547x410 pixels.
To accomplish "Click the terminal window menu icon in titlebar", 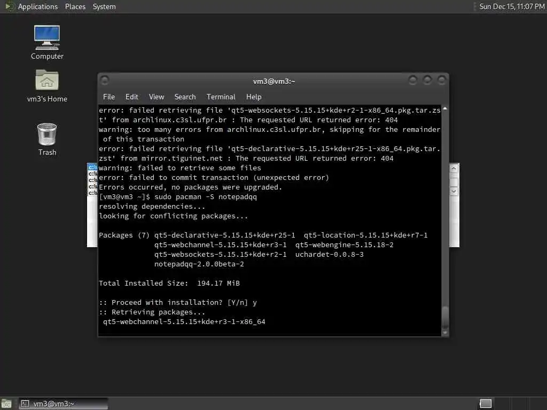I will tap(105, 81).
